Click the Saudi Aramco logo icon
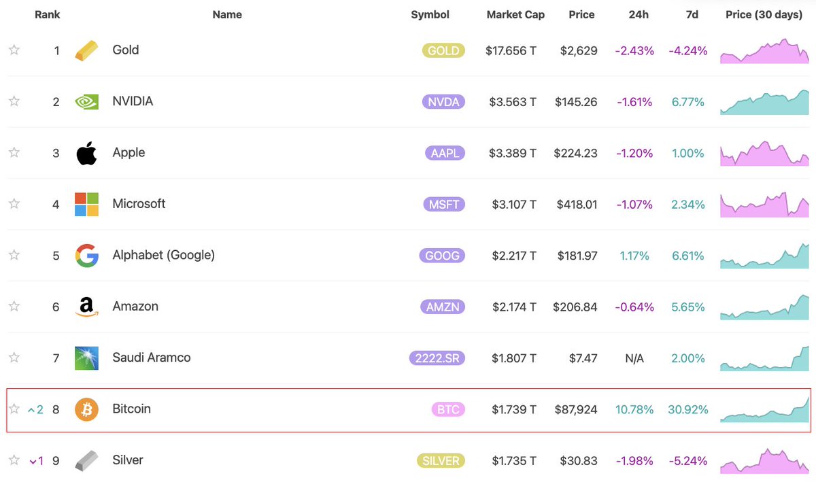The height and width of the screenshot is (482, 816). 86,358
